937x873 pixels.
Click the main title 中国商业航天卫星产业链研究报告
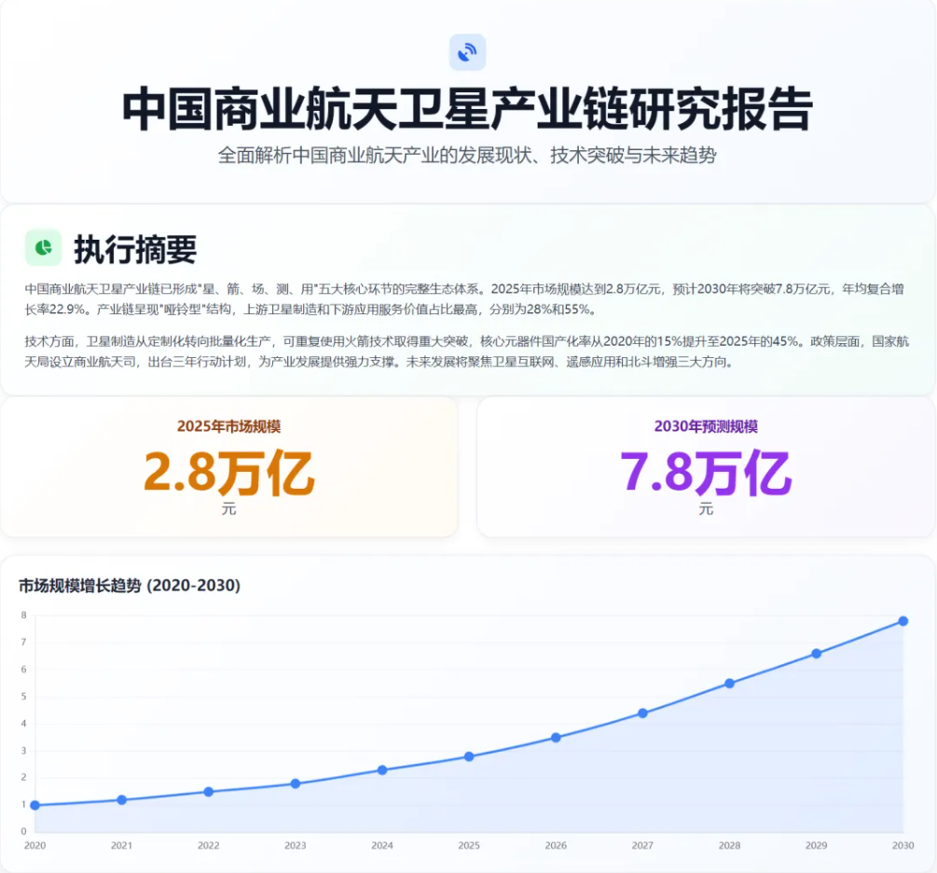[467, 110]
